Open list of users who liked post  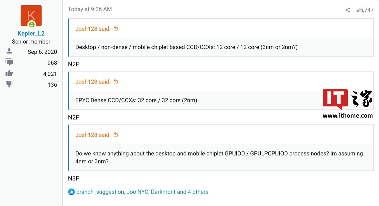[x=142, y=192]
